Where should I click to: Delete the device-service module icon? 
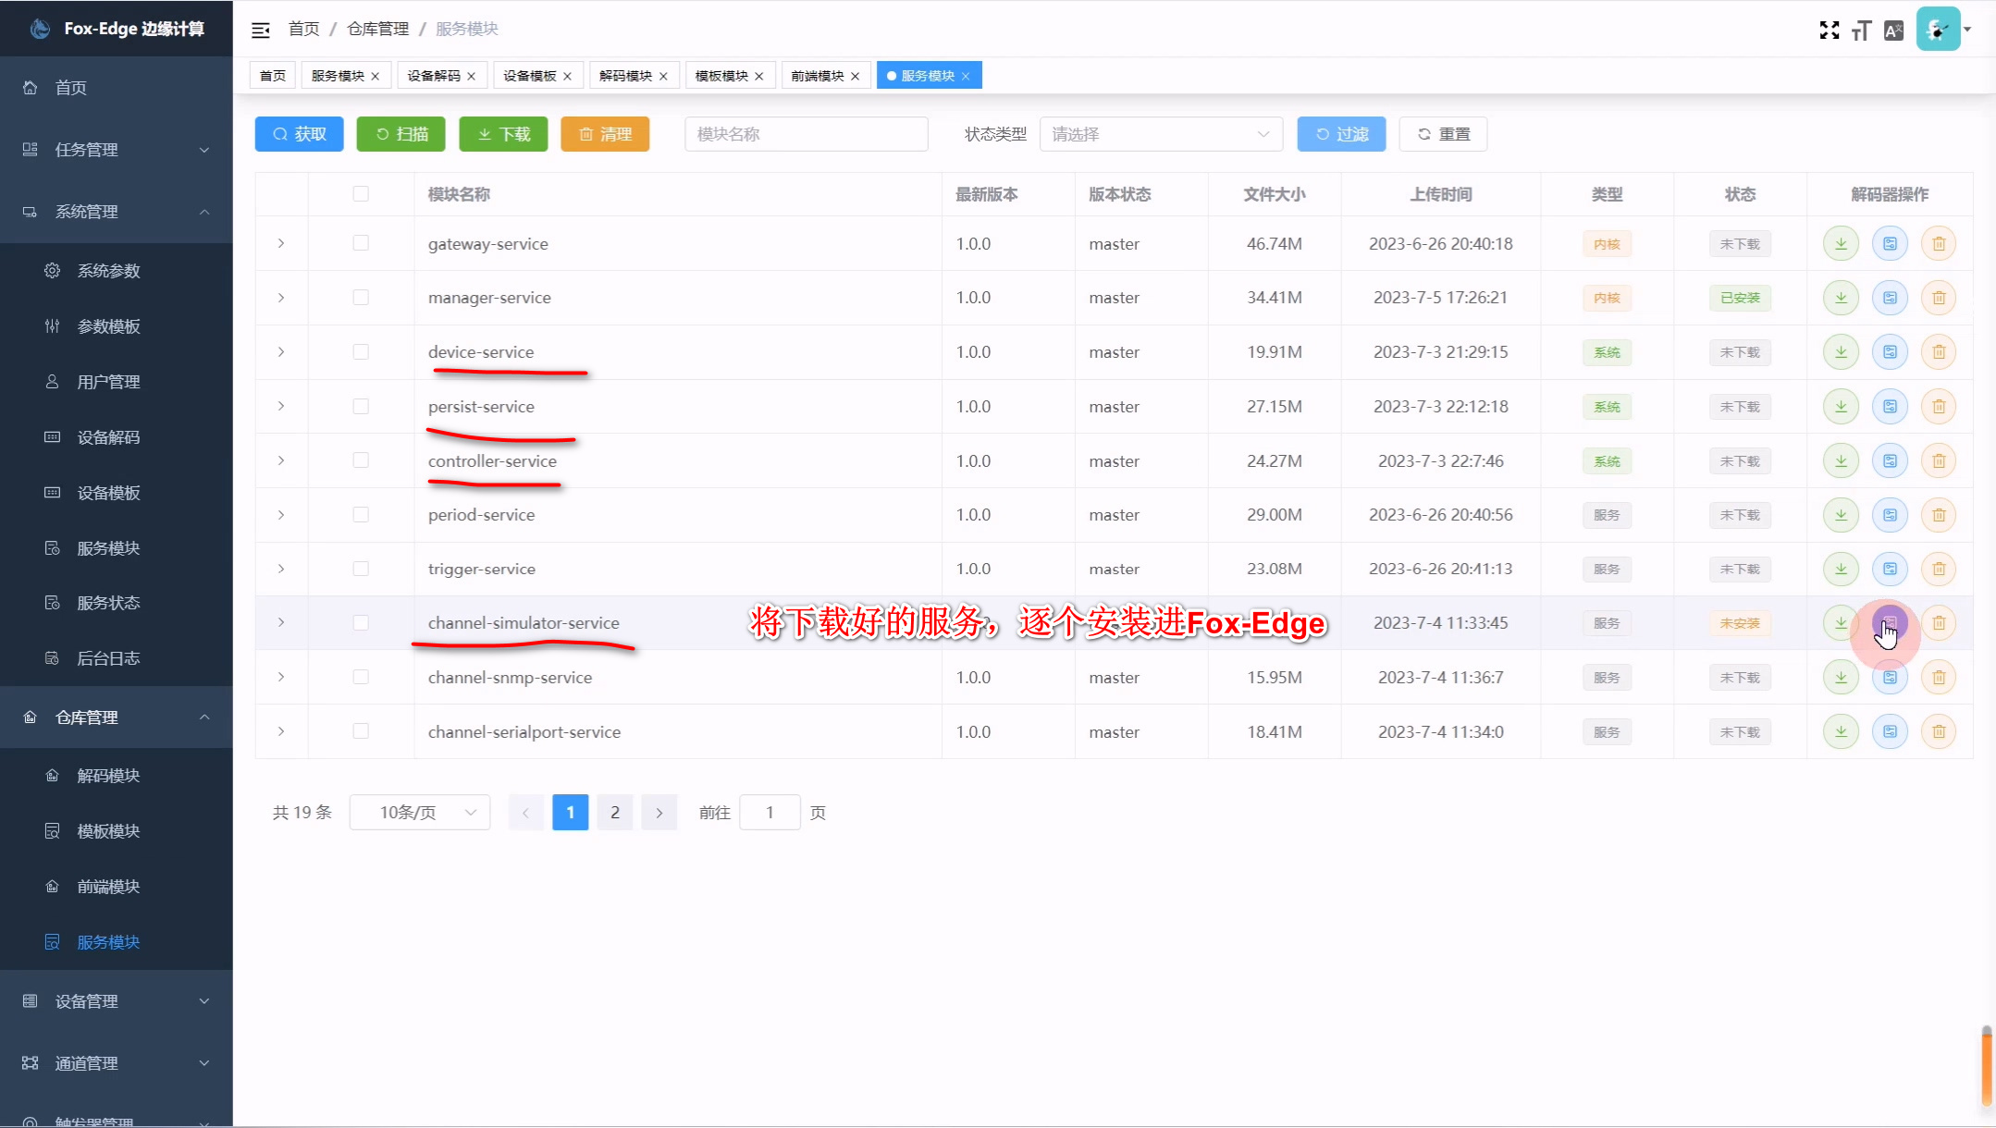coord(1939,352)
